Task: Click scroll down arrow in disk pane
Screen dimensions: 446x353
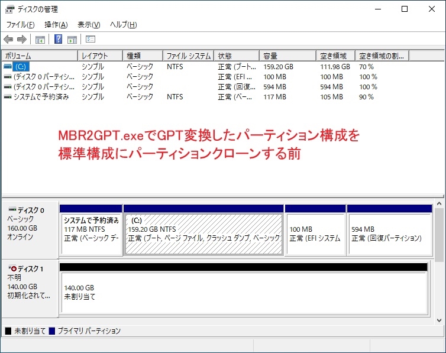Action: tap(439, 320)
